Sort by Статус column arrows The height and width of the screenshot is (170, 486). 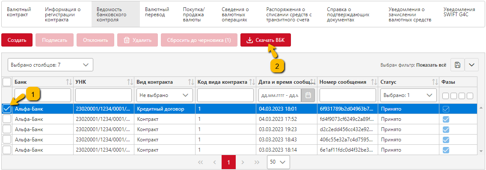tap(435, 82)
